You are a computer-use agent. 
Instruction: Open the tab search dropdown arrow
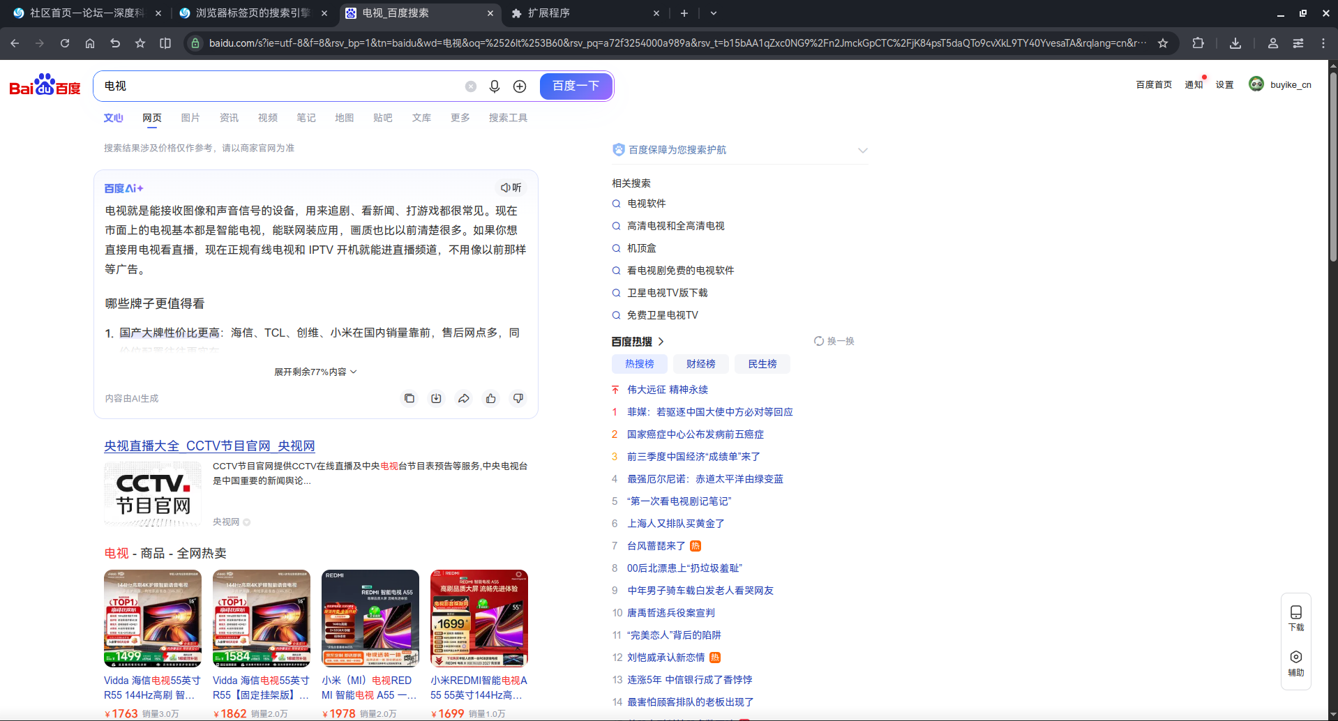click(714, 13)
